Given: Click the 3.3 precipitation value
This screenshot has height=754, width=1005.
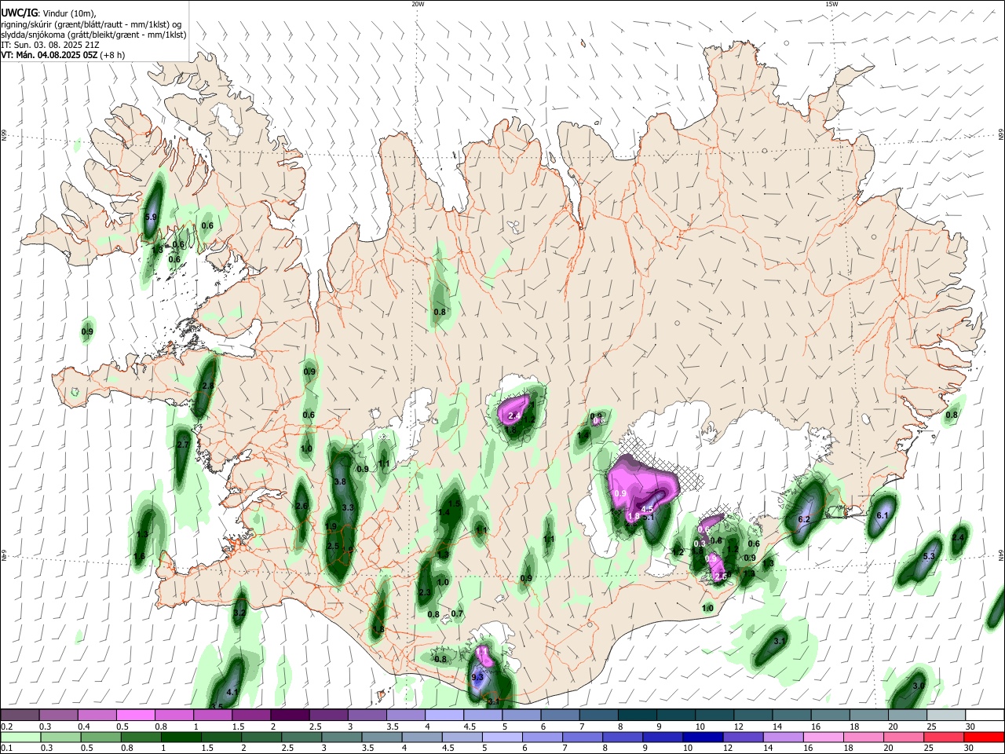Looking at the screenshot, I should click(x=349, y=508).
